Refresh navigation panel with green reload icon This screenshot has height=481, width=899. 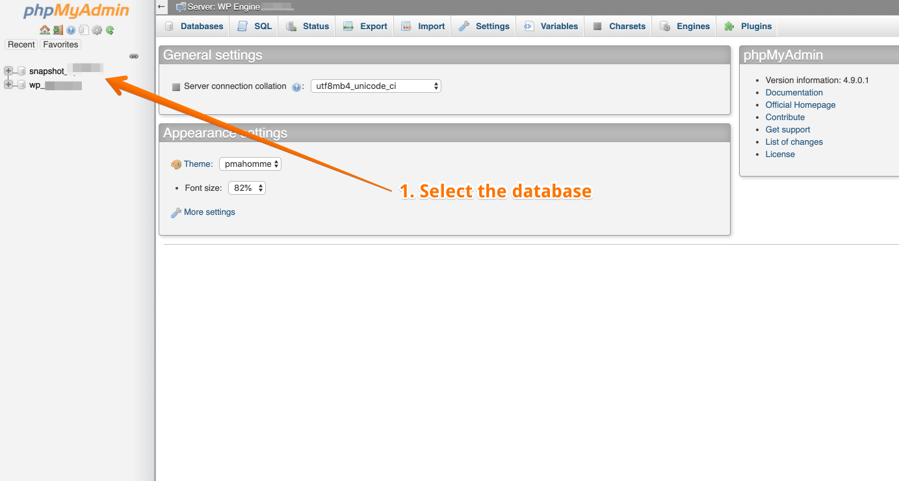pos(110,30)
